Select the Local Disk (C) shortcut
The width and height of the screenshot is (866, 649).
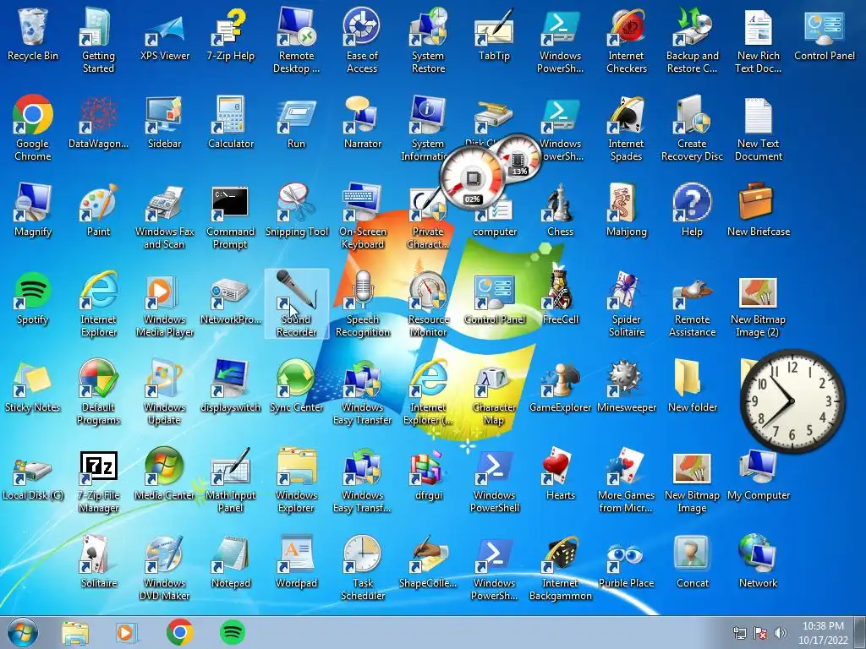pyautogui.click(x=33, y=470)
